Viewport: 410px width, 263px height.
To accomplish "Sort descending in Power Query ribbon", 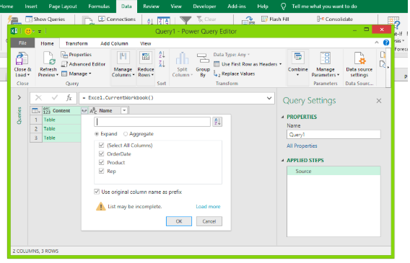I will pyautogui.click(x=162, y=63).
